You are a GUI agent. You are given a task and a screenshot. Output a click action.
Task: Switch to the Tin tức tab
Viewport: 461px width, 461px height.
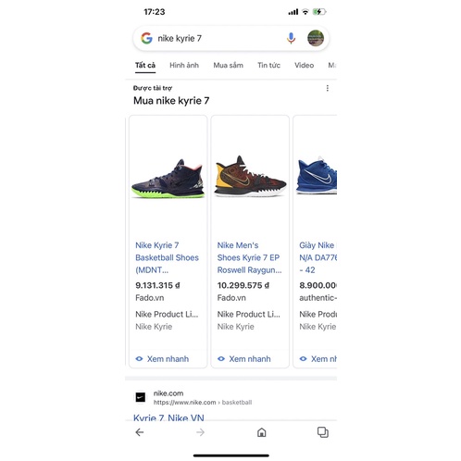(x=268, y=66)
